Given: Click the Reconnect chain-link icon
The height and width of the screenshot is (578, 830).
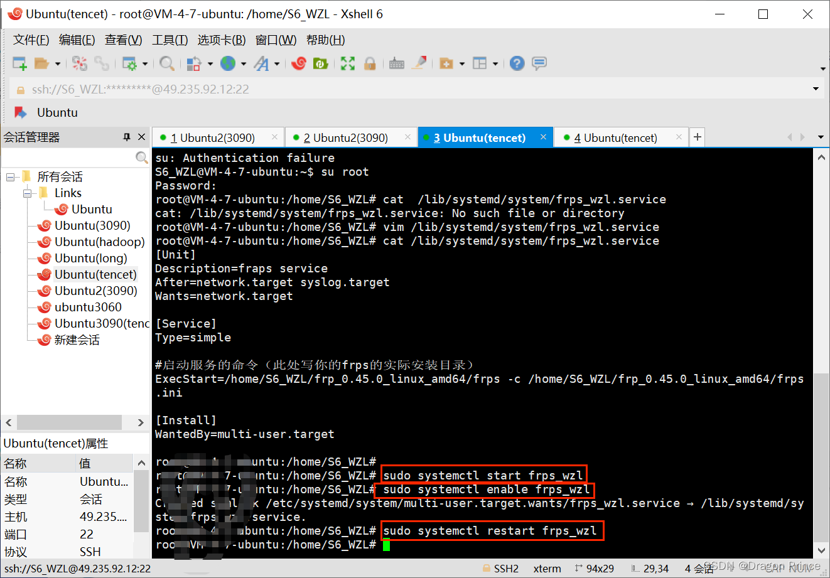Looking at the screenshot, I should [102, 63].
